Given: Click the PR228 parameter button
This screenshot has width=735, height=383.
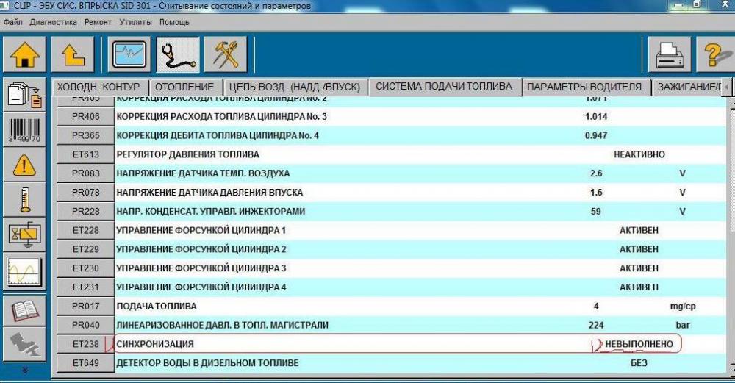Looking at the screenshot, I should click(x=86, y=212).
